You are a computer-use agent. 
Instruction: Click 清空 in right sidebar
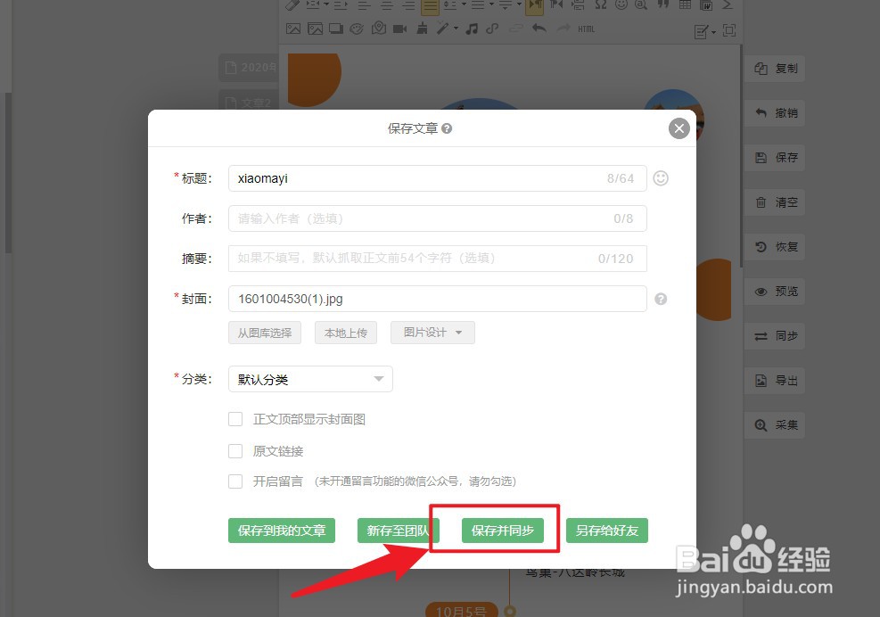[775, 202]
